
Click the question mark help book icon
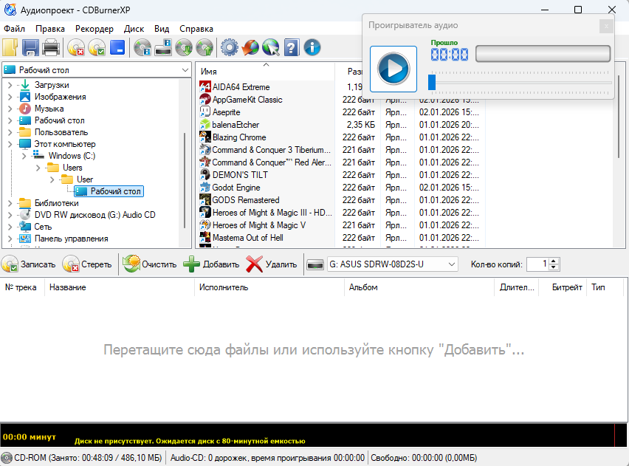(292, 48)
